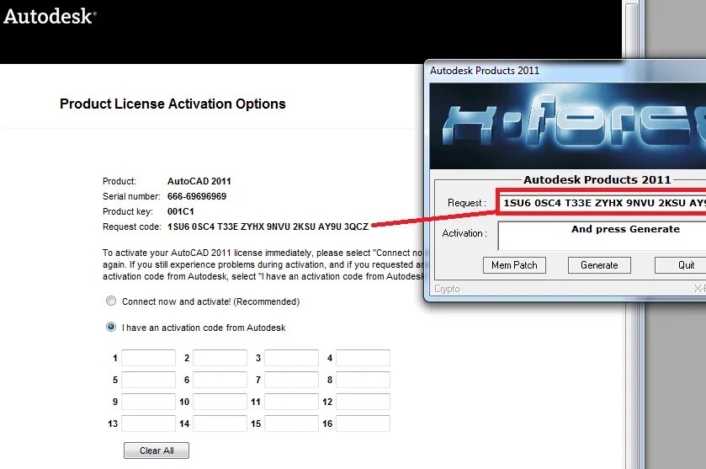Click activation code field number 7

tap(292, 380)
